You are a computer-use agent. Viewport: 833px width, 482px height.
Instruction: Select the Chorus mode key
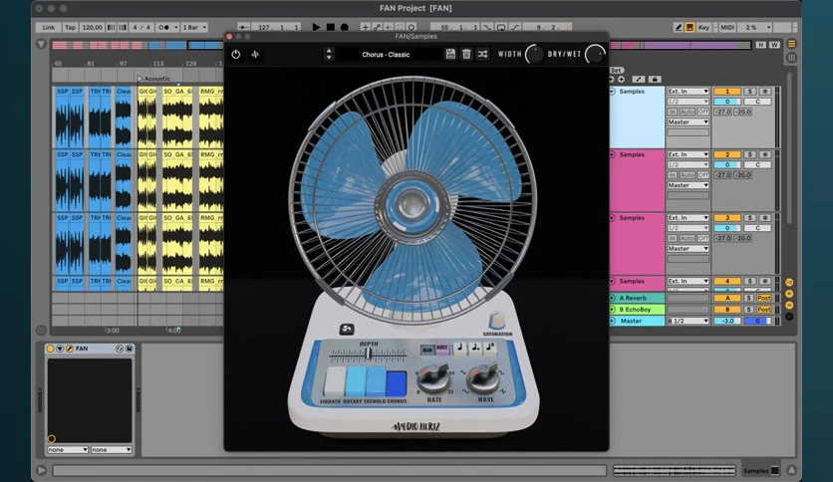pyautogui.click(x=397, y=382)
